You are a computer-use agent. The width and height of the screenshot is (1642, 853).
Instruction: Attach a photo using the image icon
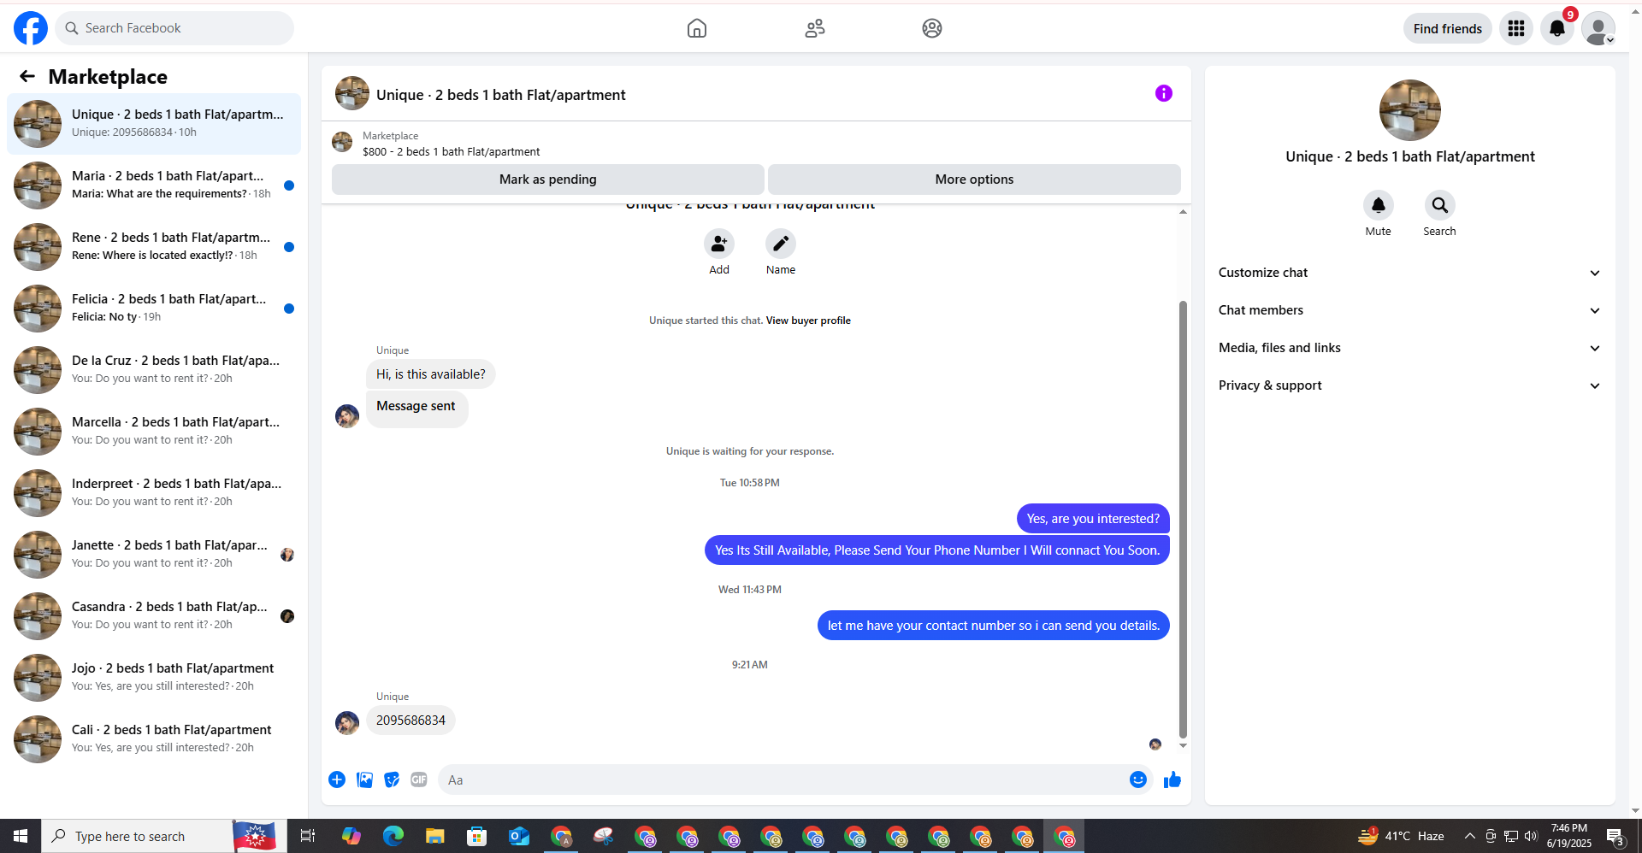(364, 779)
